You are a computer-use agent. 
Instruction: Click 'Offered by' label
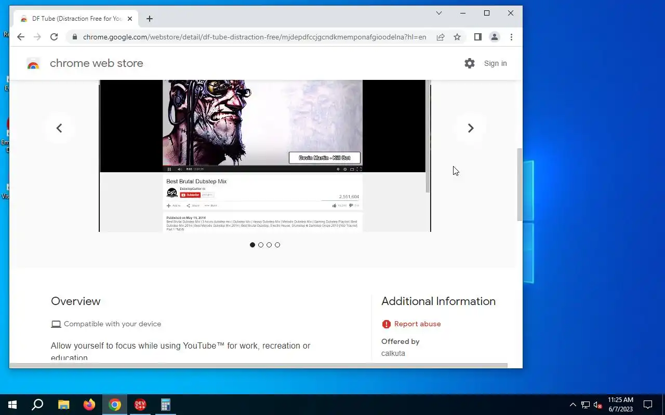coord(400,341)
